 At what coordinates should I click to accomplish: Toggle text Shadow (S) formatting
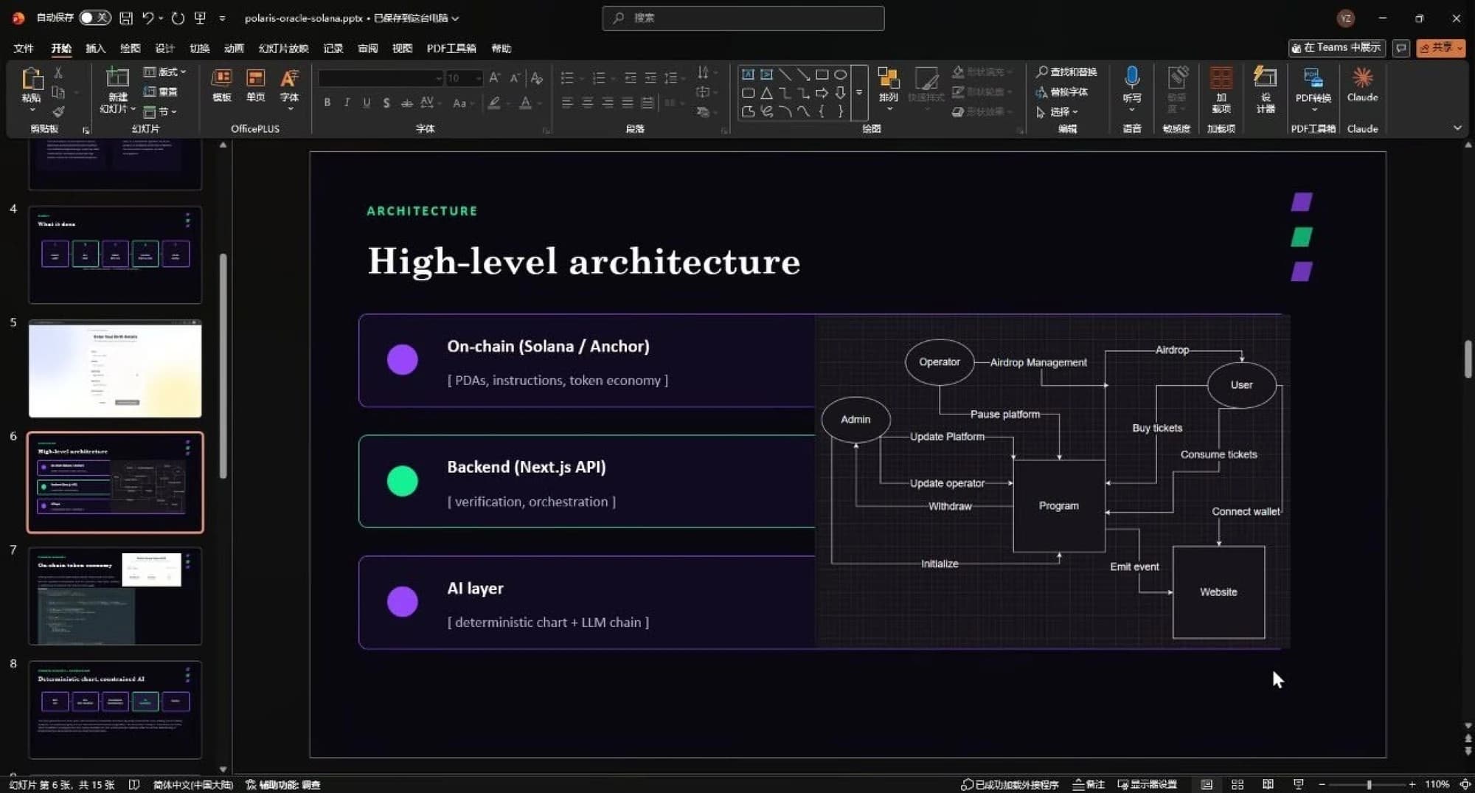pos(386,103)
